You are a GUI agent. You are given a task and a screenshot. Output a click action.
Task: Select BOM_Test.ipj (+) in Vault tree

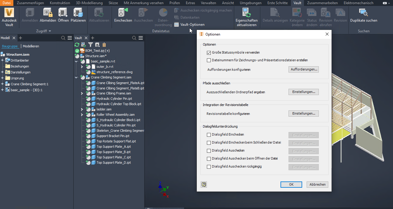[97, 51]
